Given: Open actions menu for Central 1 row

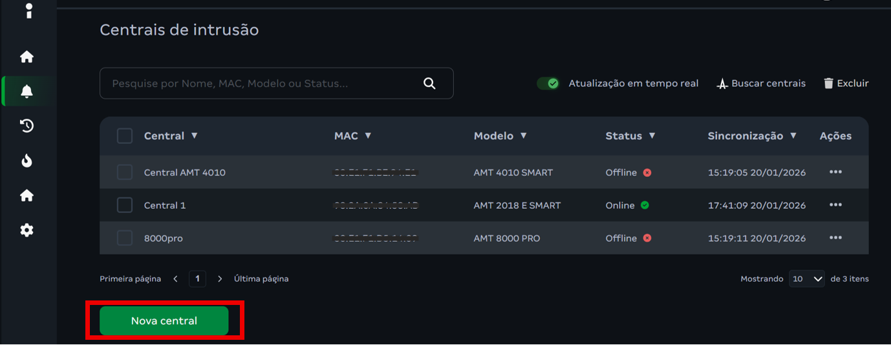Looking at the screenshot, I should [835, 205].
